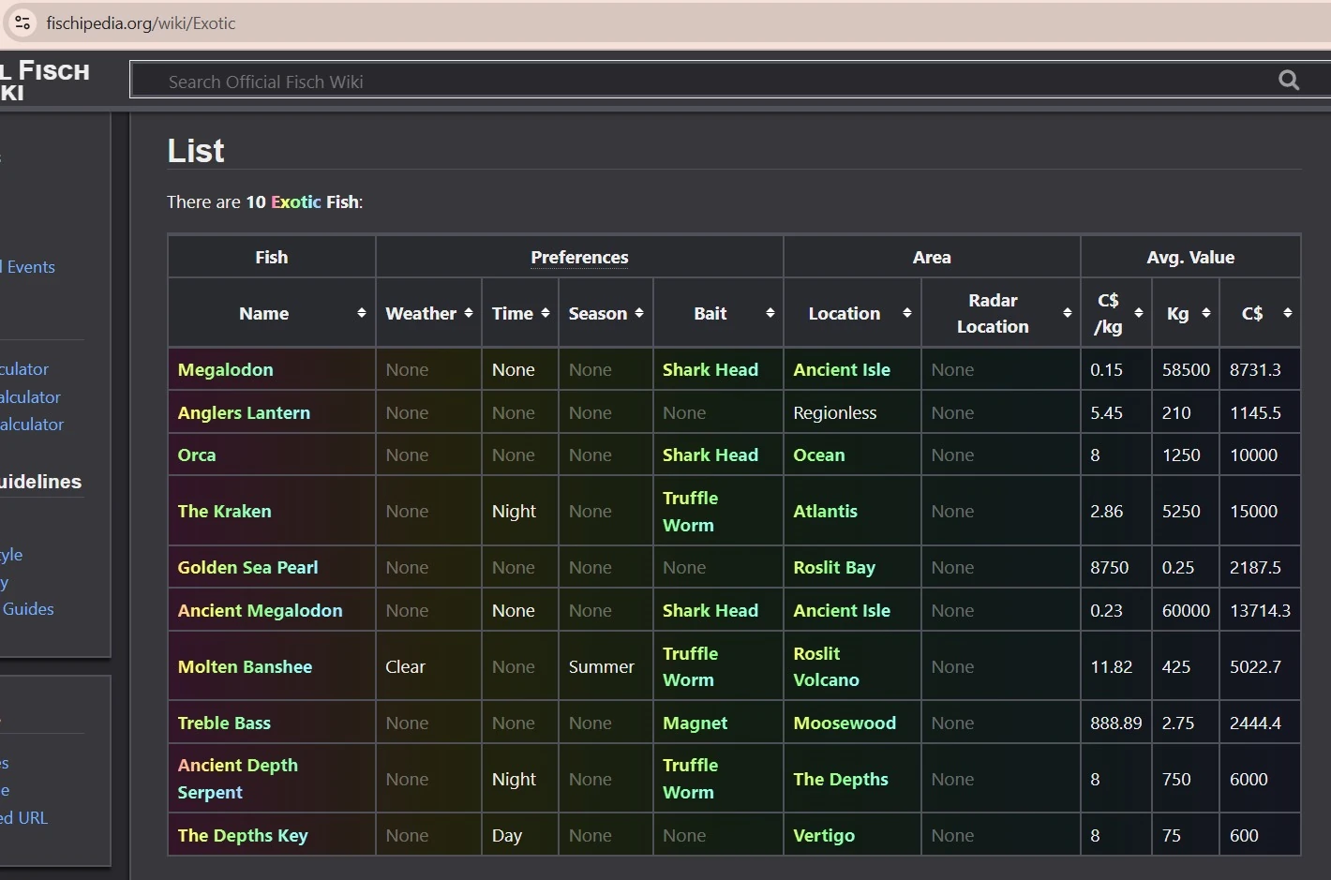
Task: Sort by C$/kg column arrows
Action: click(x=1138, y=313)
